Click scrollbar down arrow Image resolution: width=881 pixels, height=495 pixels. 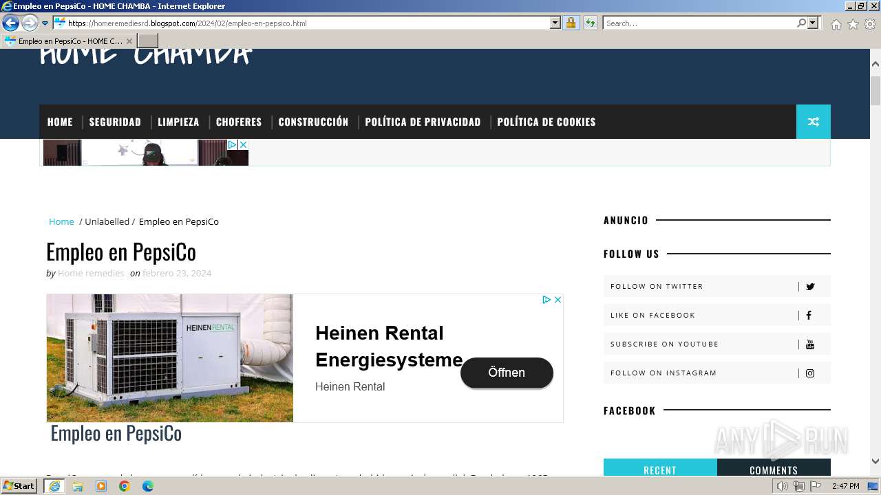click(x=875, y=461)
